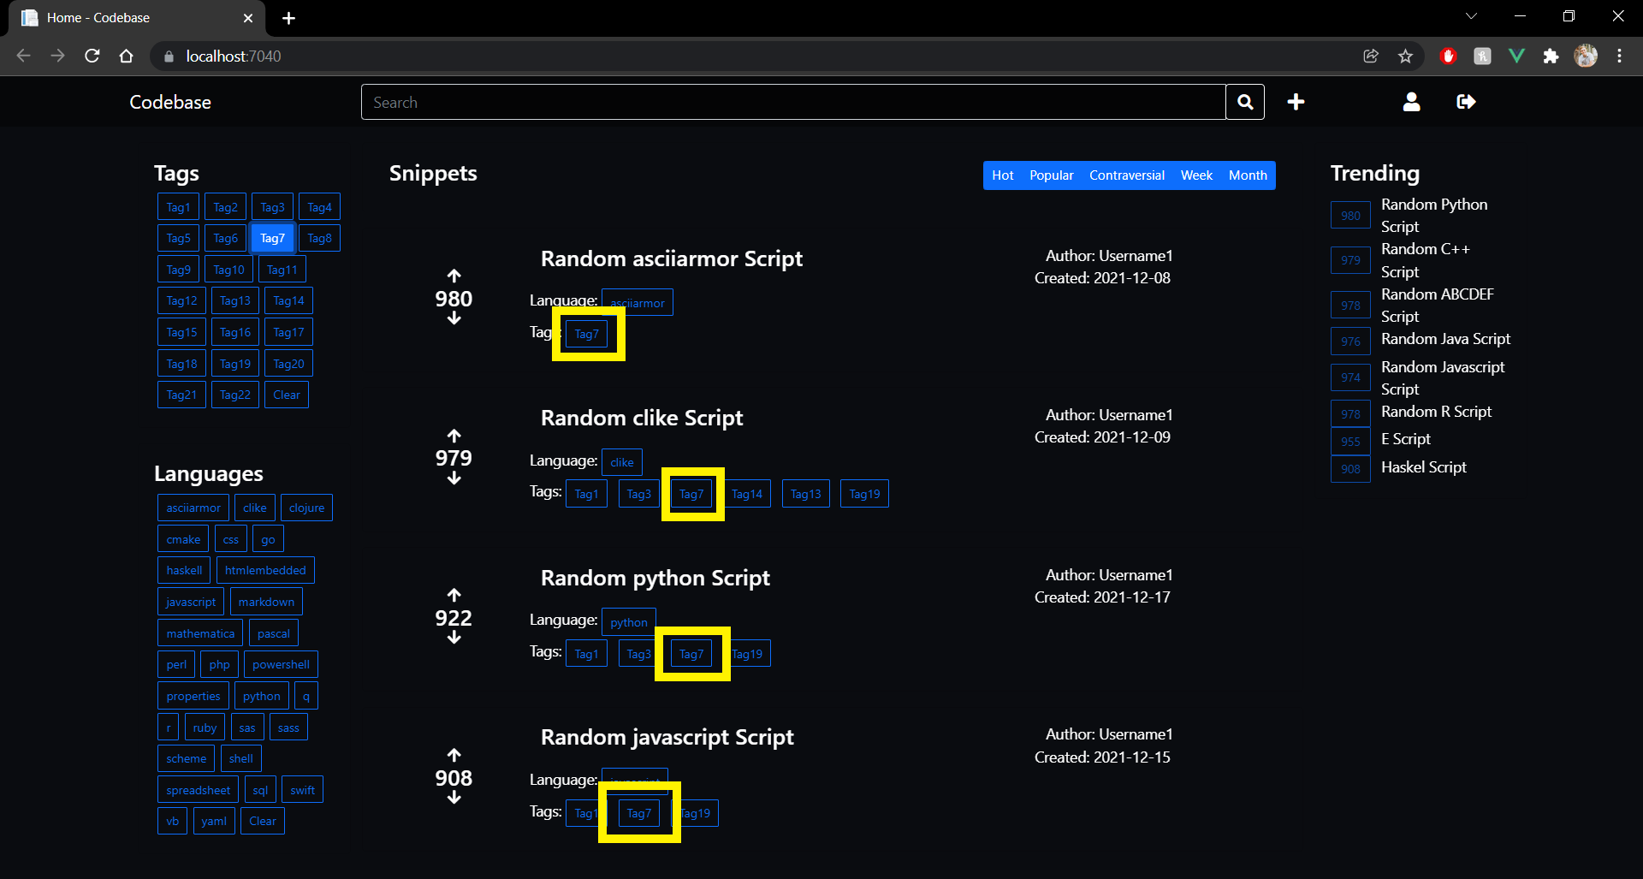
Task: Upvote the Random asciiarmor Script
Action: coord(454,274)
